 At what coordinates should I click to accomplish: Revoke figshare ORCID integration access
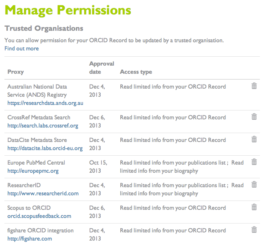point(254,230)
